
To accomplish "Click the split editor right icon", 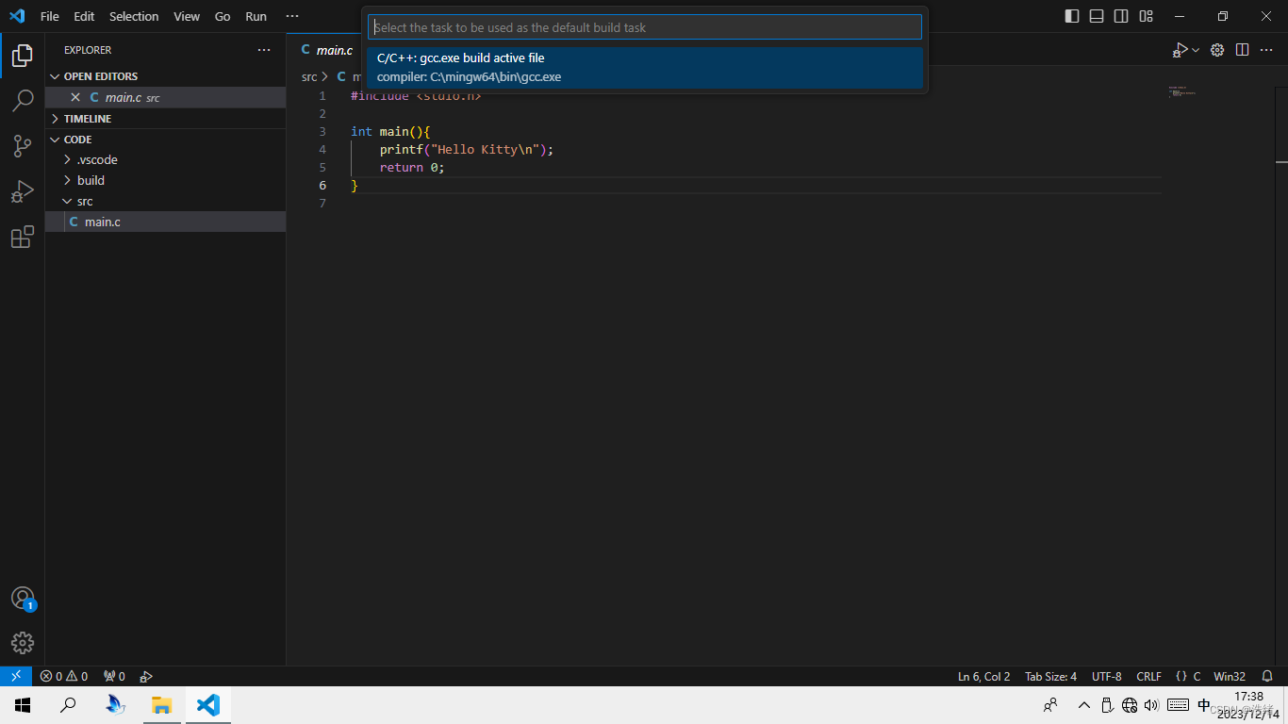I will click(1243, 50).
